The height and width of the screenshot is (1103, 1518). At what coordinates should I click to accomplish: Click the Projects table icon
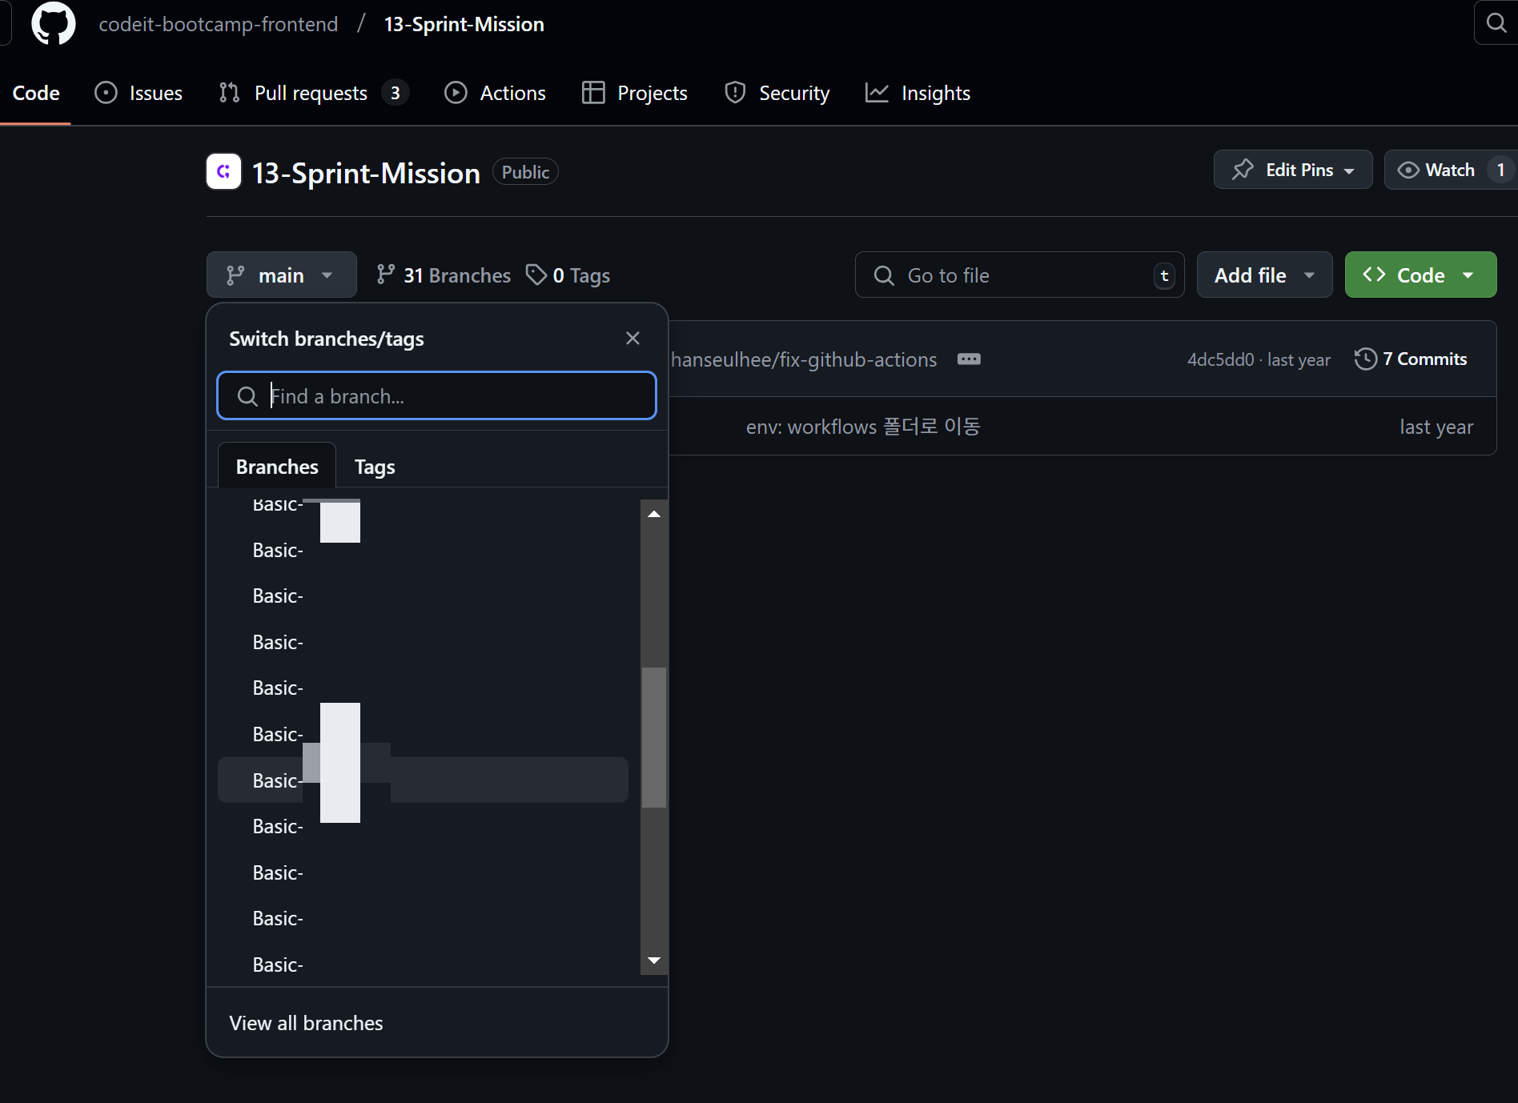(x=593, y=93)
